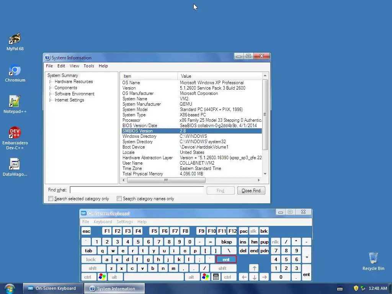Click the right Windows logo key
Image resolution: width=392 pixels, height=294 pixels.
pyautogui.click(x=206, y=277)
